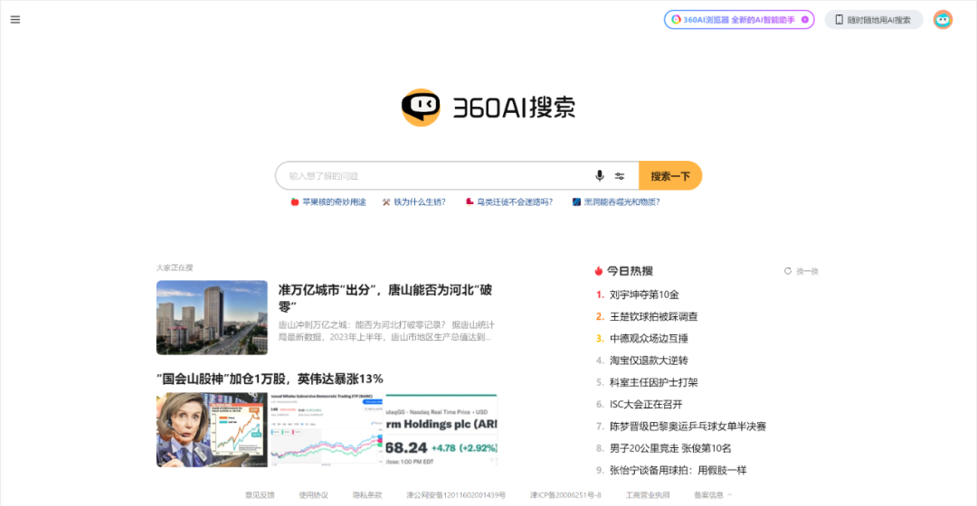Click the arrow icon in 360AI浏览器 banner

click(804, 20)
